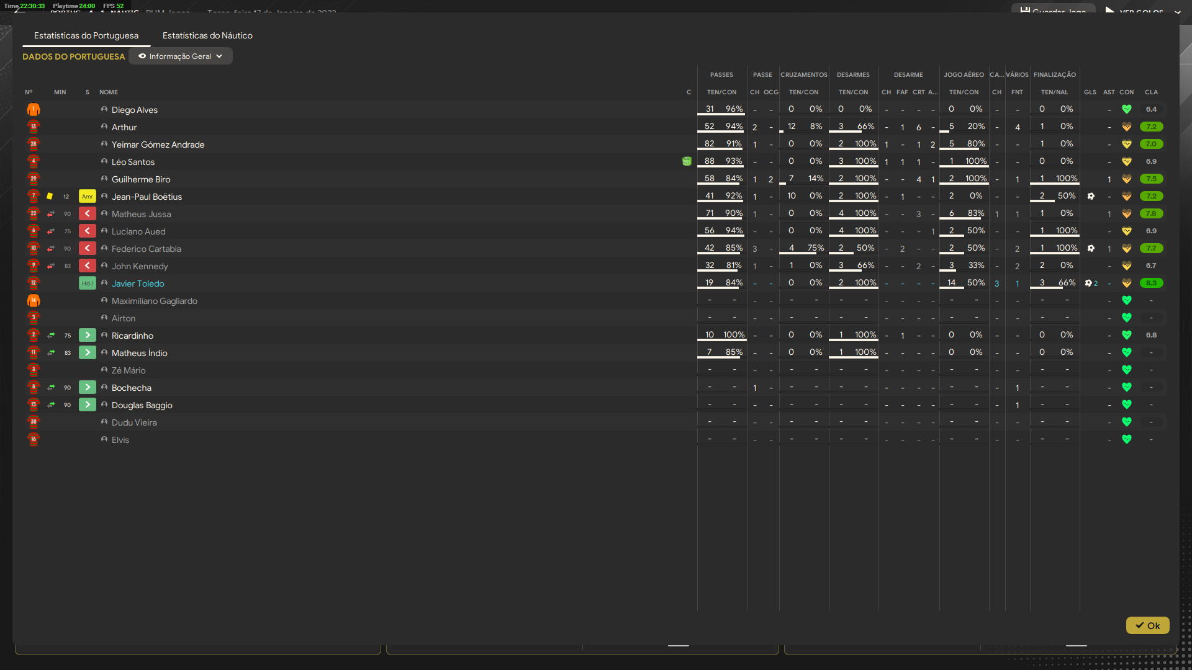1192x670 pixels.
Task: Click green condition heart for Diego Alves
Action: pyautogui.click(x=1127, y=109)
